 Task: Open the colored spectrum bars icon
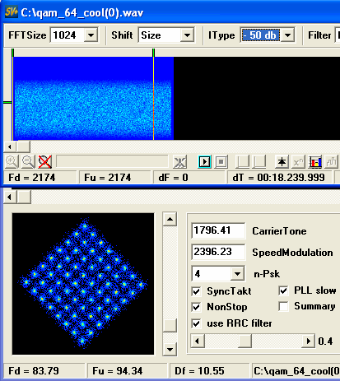coord(315,162)
